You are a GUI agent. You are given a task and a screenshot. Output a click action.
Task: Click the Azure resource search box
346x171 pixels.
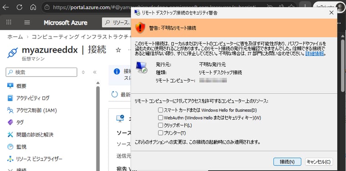coord(117,22)
